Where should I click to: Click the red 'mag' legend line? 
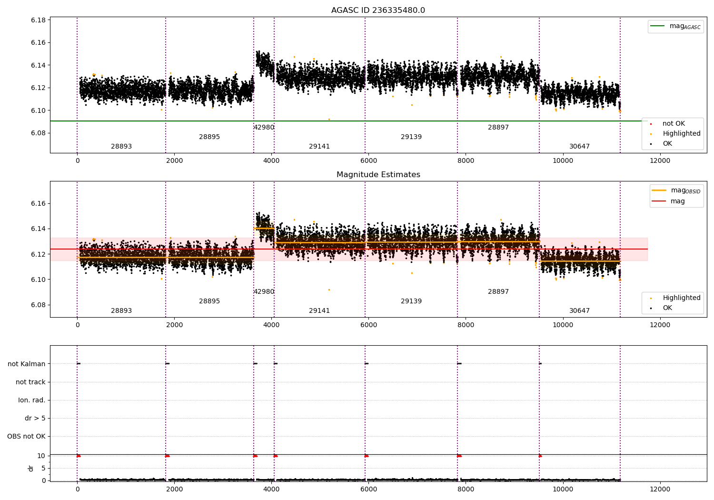(659, 201)
